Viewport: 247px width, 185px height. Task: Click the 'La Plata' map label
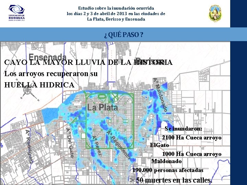tap(103, 108)
